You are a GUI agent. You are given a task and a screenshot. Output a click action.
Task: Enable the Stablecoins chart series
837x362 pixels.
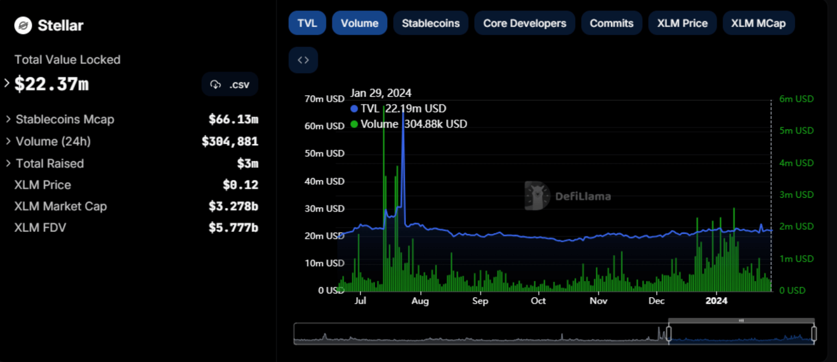pos(431,23)
